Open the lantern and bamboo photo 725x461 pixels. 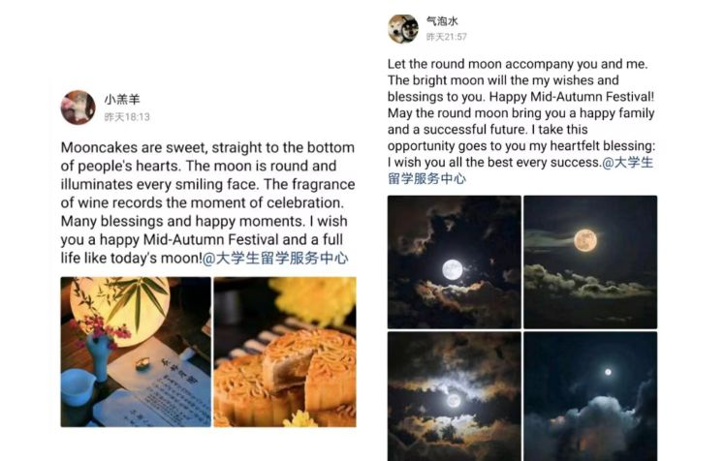pos(135,352)
